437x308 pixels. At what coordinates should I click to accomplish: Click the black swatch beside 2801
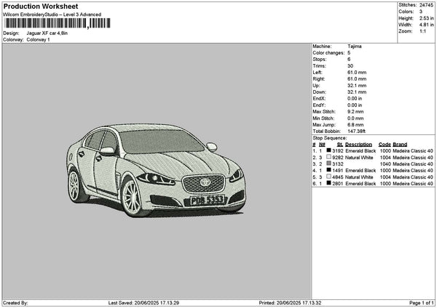[328, 184]
